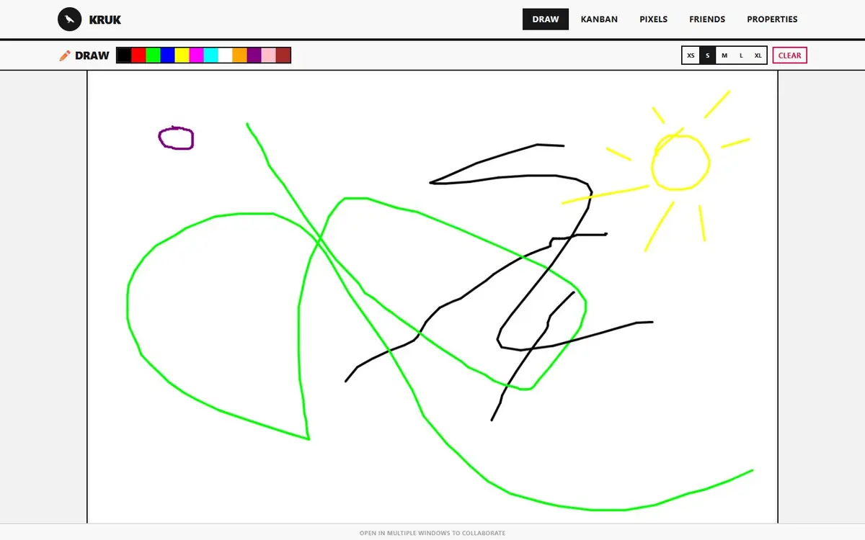The height and width of the screenshot is (540, 865).
Task: Open the PROPERTIES tab
Action: [772, 19]
